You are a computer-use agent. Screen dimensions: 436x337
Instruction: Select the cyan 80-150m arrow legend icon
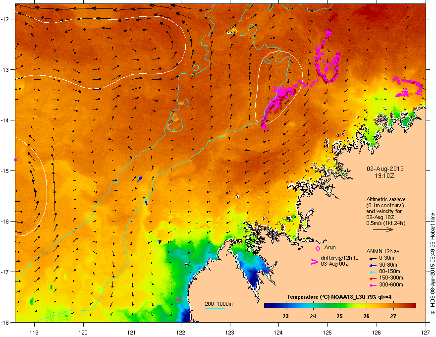(x=372, y=272)
